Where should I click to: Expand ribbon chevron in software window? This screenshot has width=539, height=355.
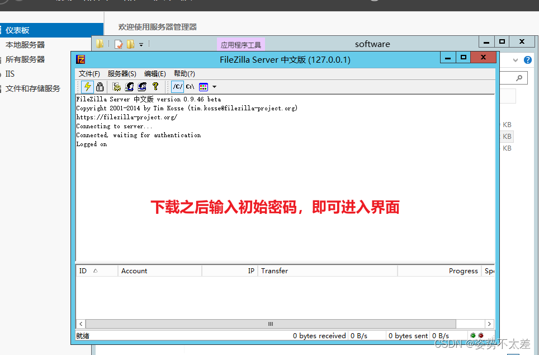click(516, 60)
